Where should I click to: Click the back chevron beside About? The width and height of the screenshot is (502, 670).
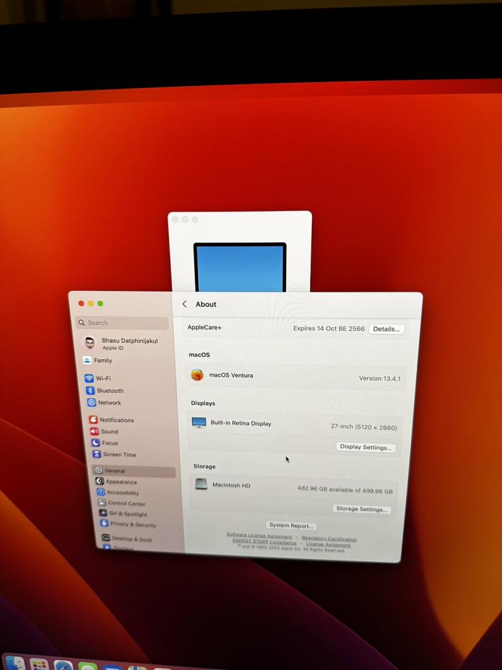click(x=184, y=304)
